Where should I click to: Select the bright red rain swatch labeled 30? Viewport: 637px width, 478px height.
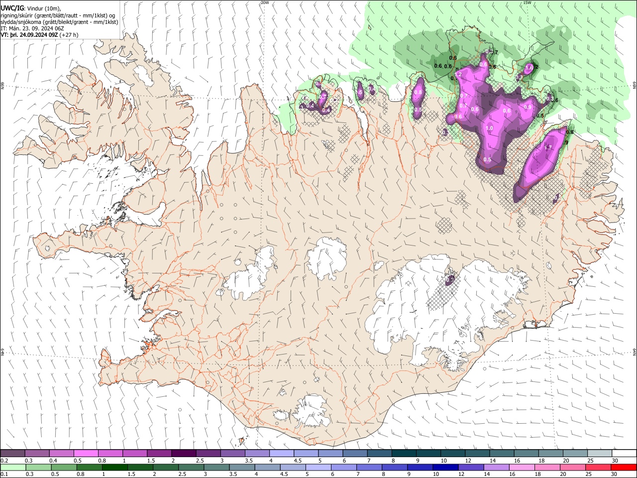point(624,467)
